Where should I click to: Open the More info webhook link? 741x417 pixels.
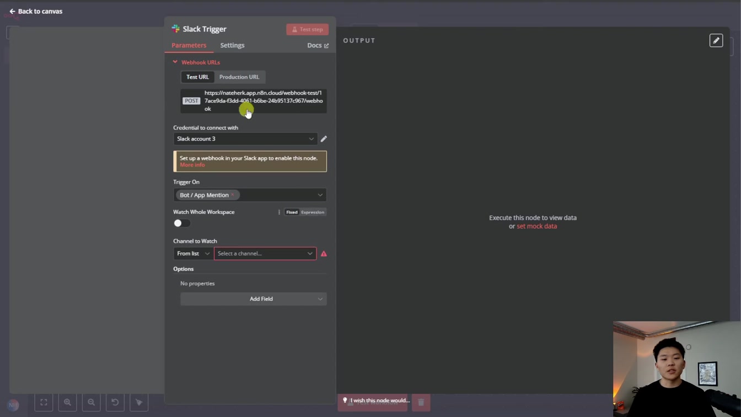click(x=192, y=165)
